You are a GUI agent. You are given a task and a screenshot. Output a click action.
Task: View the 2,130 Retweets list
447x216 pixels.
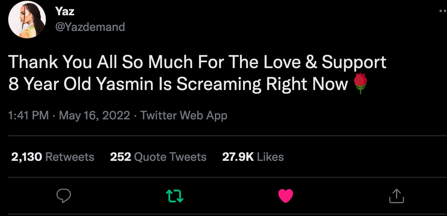tap(53, 157)
